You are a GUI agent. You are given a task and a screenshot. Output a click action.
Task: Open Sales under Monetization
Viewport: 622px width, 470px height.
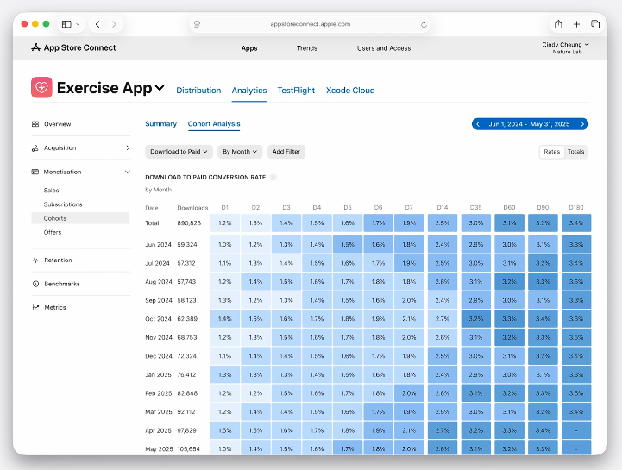click(51, 191)
